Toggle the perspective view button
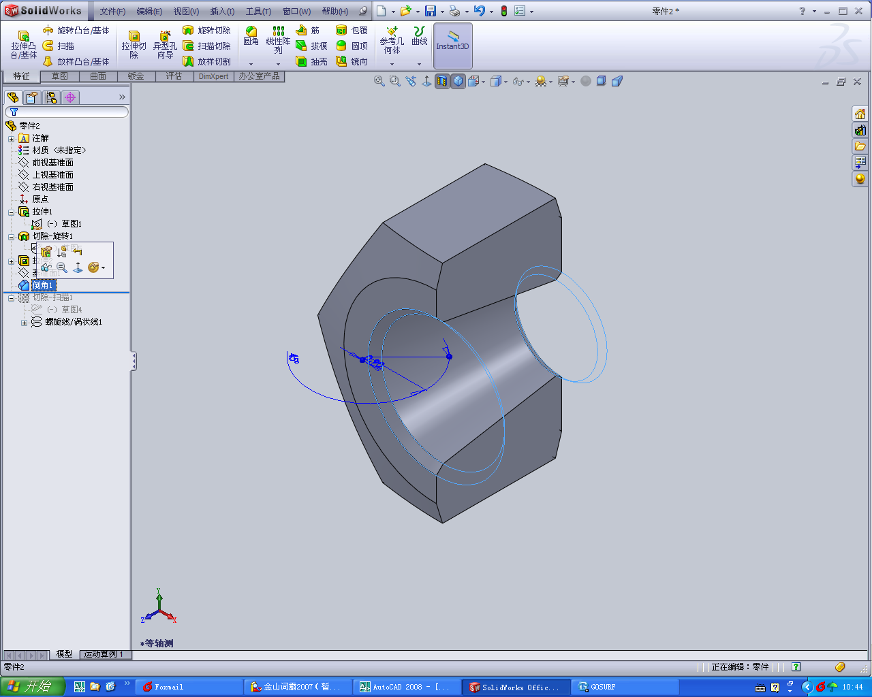872x697 pixels. (617, 81)
